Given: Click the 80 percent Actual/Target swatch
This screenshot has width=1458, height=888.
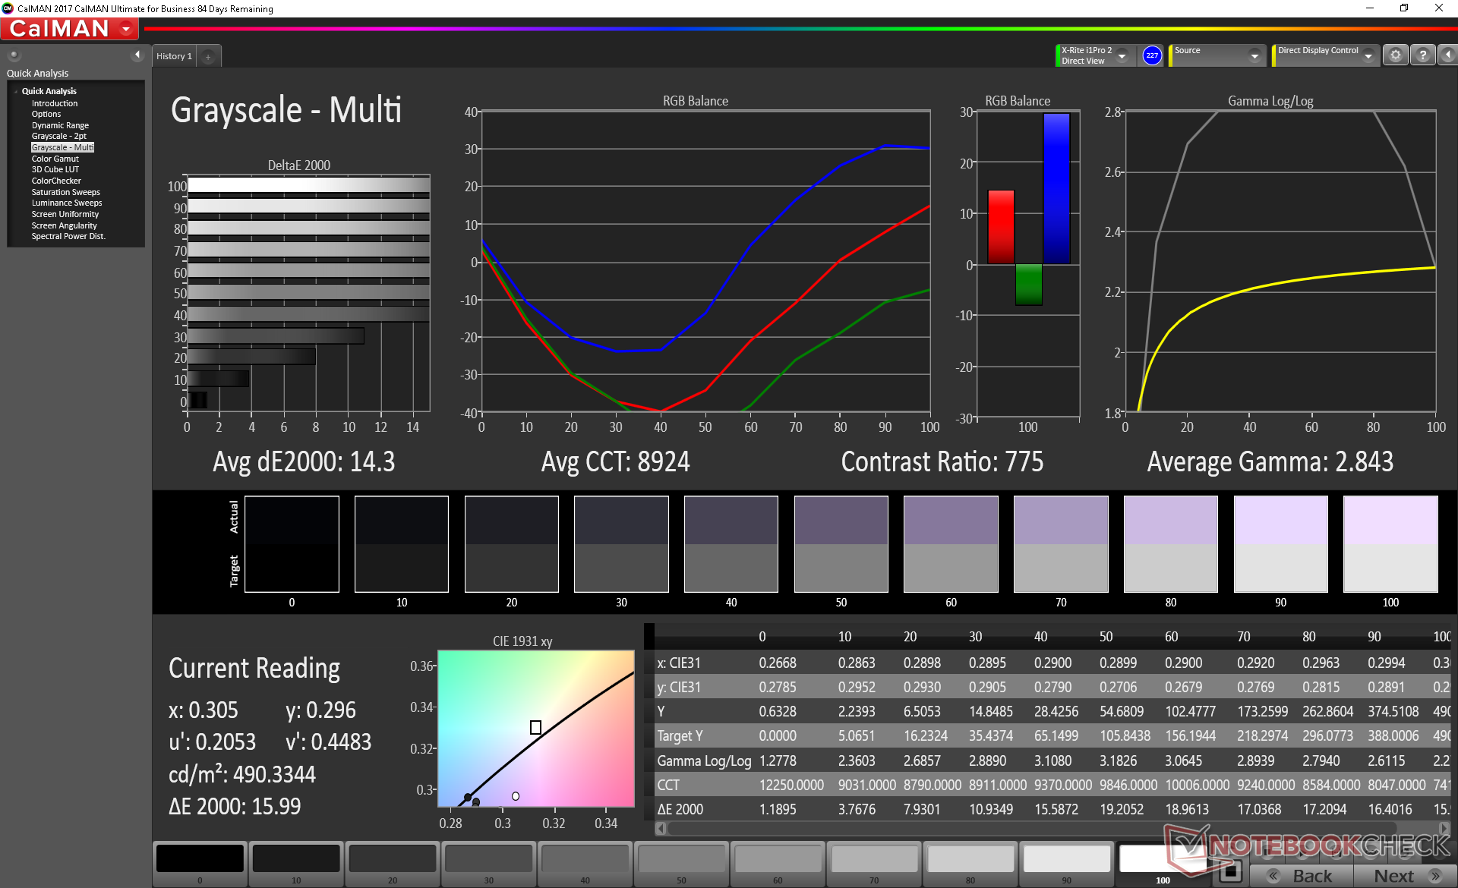Looking at the screenshot, I should (x=1170, y=544).
